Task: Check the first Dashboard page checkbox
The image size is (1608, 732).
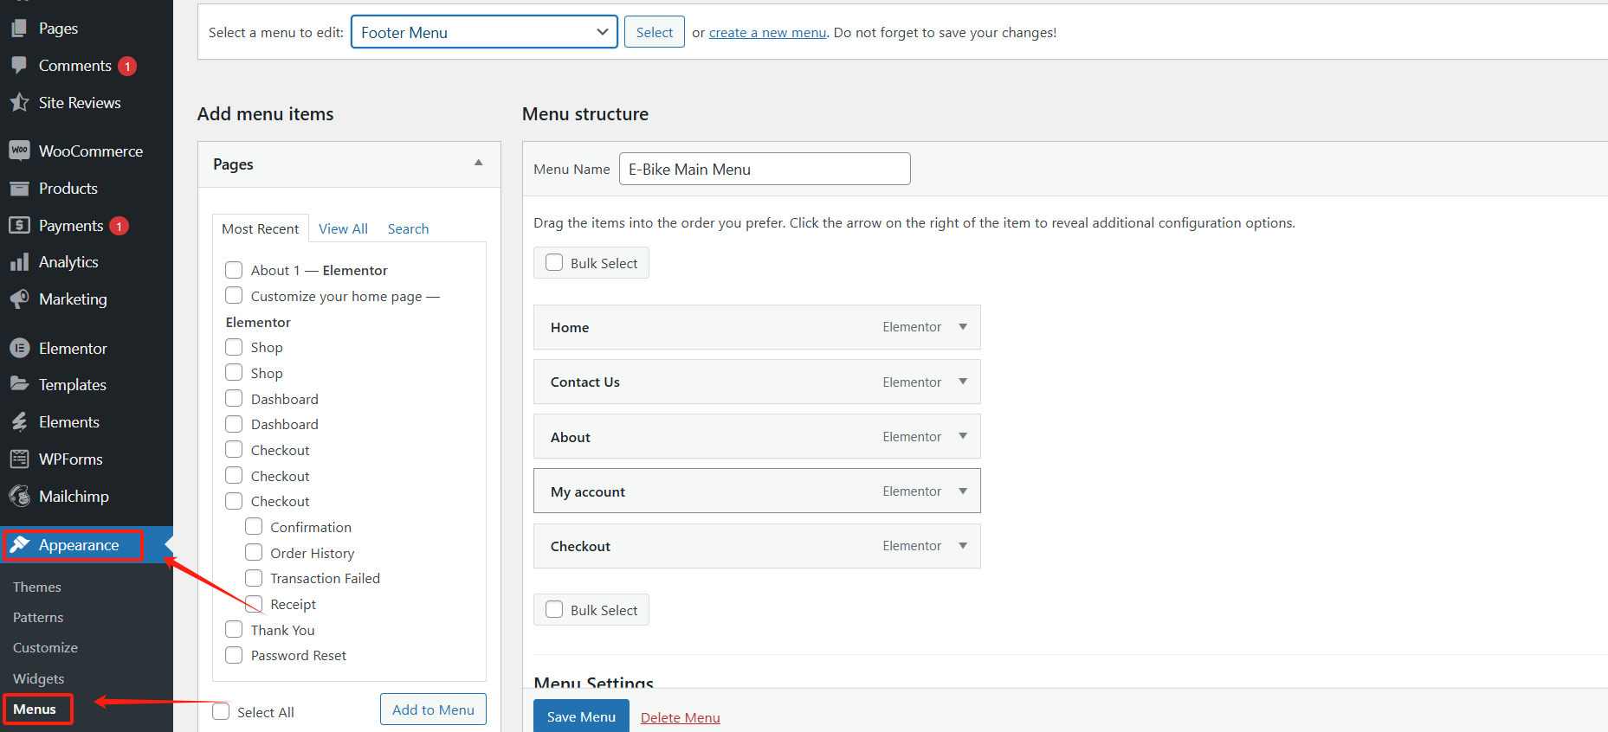Action: [234, 398]
